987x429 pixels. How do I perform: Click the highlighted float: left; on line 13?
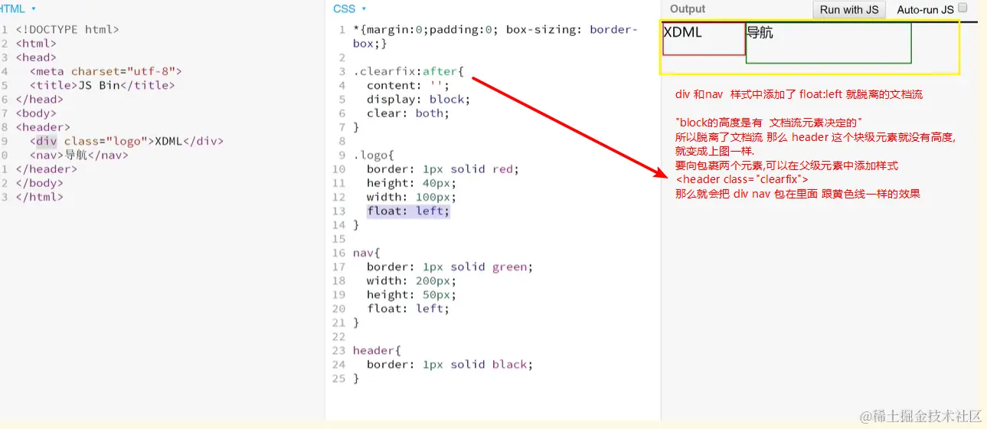[408, 211]
